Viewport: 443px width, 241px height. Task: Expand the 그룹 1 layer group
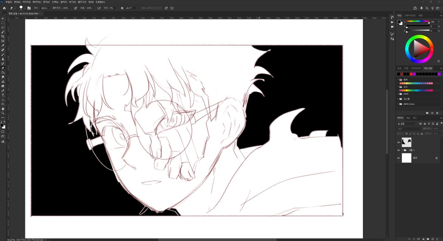(402, 150)
